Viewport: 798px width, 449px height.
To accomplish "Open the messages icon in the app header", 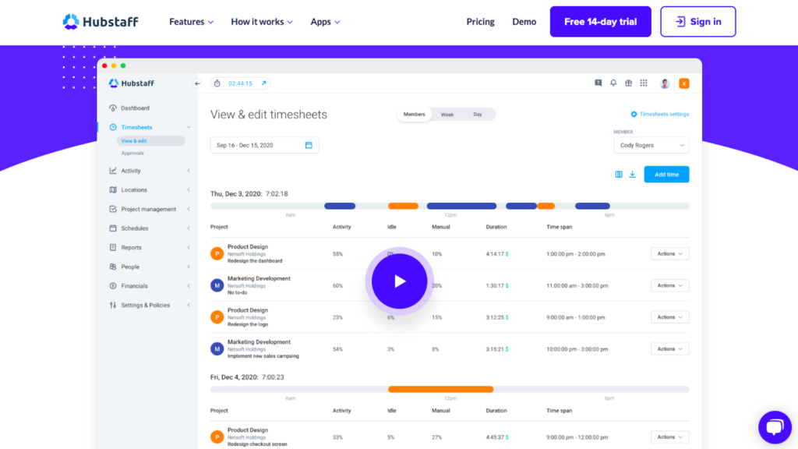I will click(x=598, y=83).
